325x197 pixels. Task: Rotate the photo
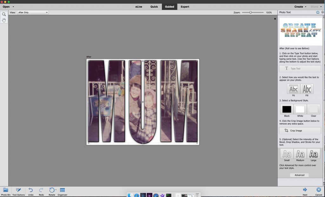coord(52,192)
